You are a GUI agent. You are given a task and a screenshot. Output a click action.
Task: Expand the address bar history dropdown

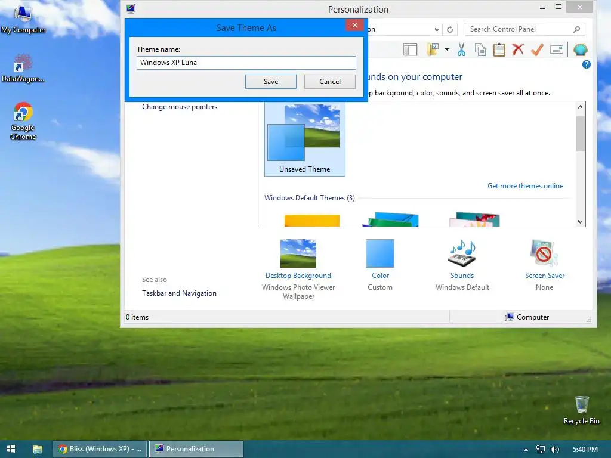click(x=437, y=29)
